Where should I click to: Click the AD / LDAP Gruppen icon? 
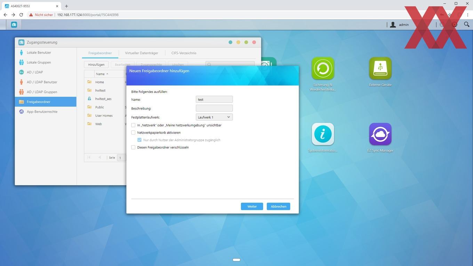(21, 92)
